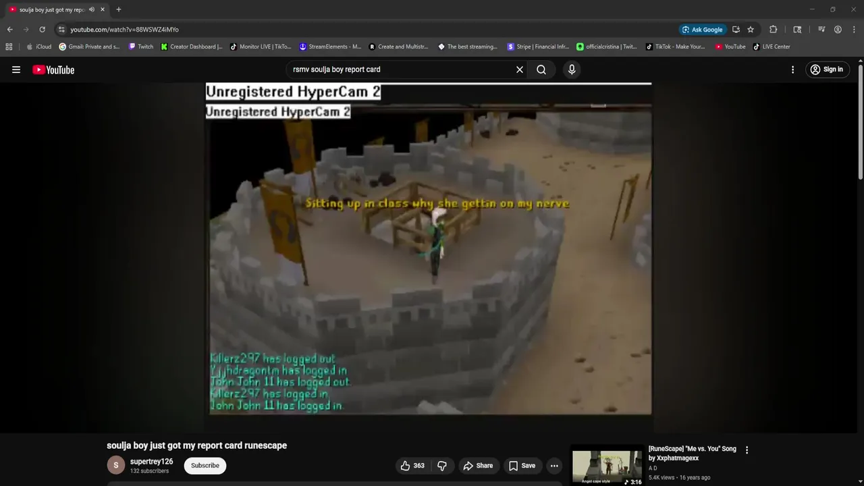The height and width of the screenshot is (486, 864).
Task: Open supertrey126 channel name link
Action: 151,462
